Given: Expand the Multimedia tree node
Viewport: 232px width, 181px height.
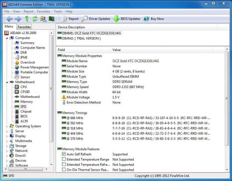Looking at the screenshot, I should 7,141.
